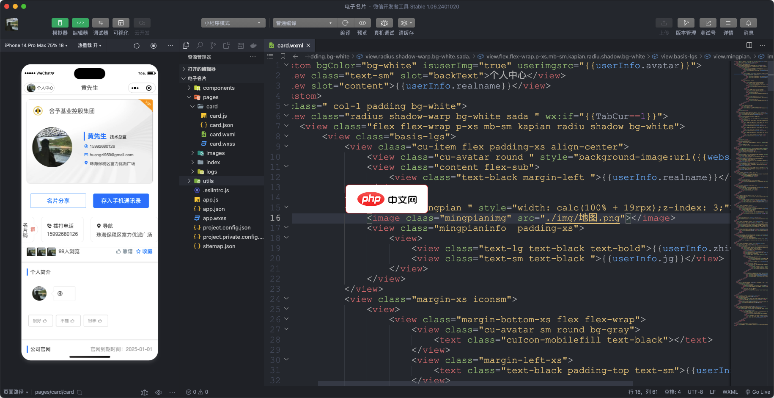
Task: Select the card.wxml editor tab
Action: pos(290,45)
